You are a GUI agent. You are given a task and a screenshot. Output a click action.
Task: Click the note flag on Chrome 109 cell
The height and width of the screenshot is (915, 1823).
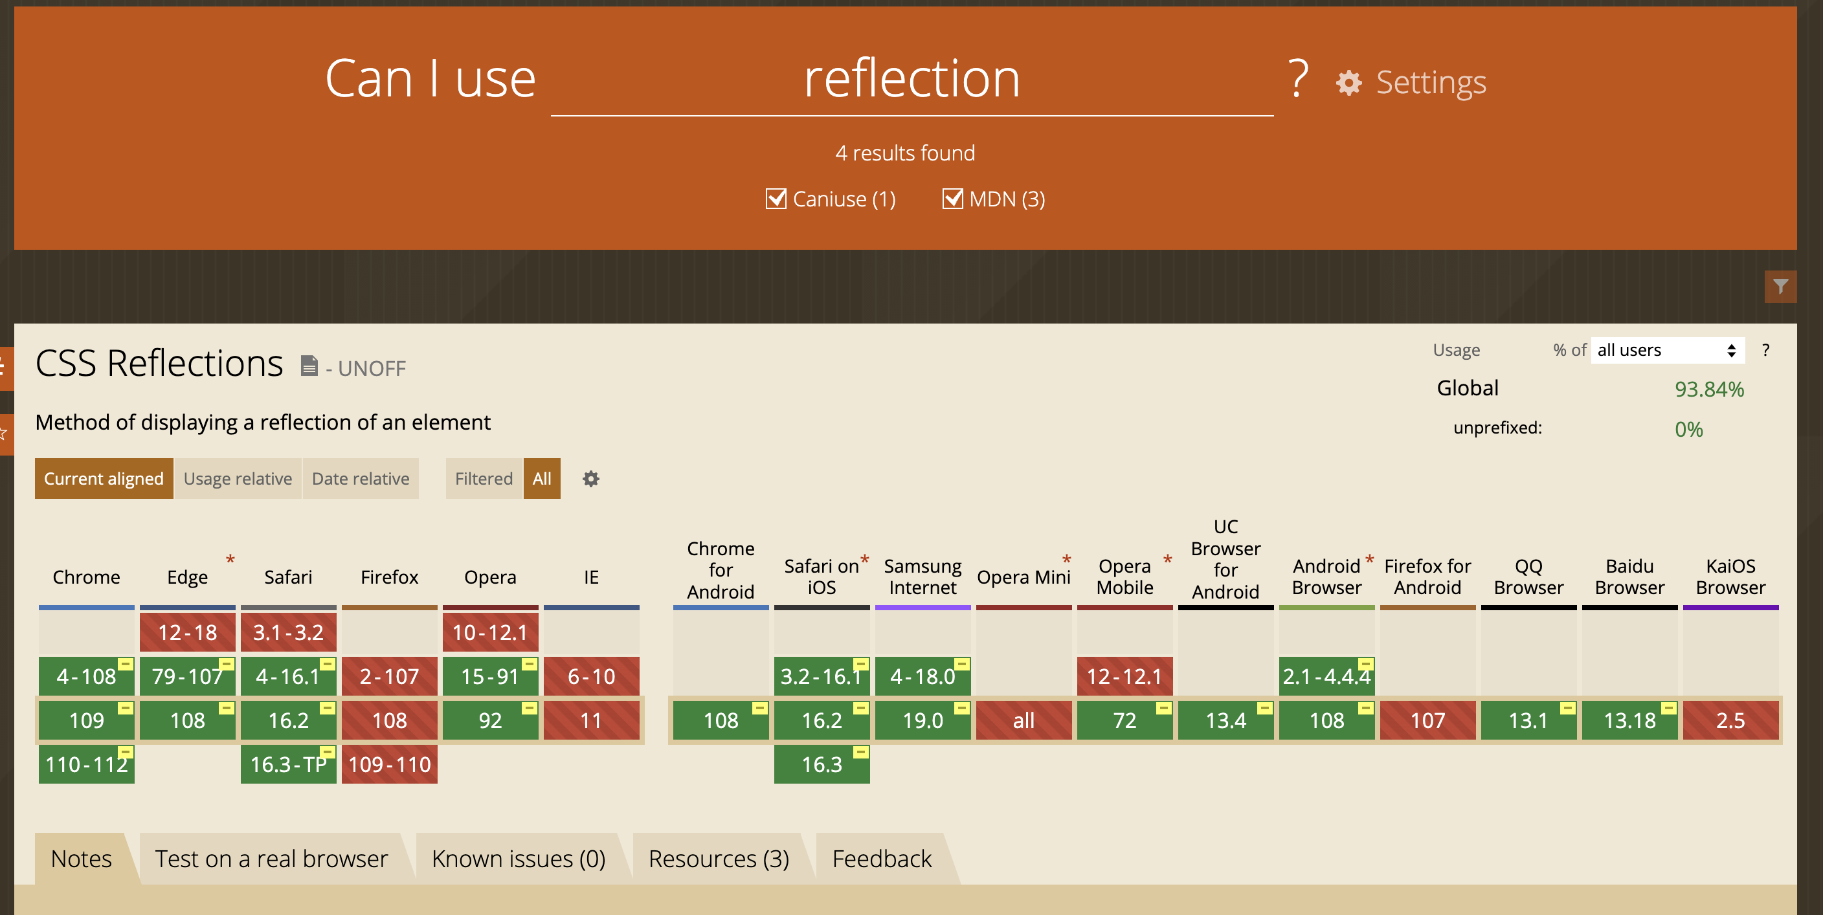125,708
